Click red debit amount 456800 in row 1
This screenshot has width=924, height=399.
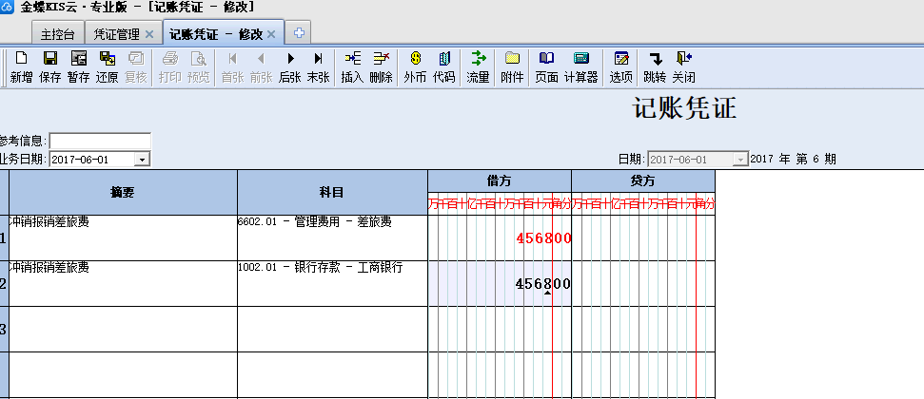point(543,238)
